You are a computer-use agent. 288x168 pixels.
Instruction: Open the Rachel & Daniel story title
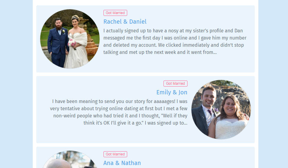(125, 22)
